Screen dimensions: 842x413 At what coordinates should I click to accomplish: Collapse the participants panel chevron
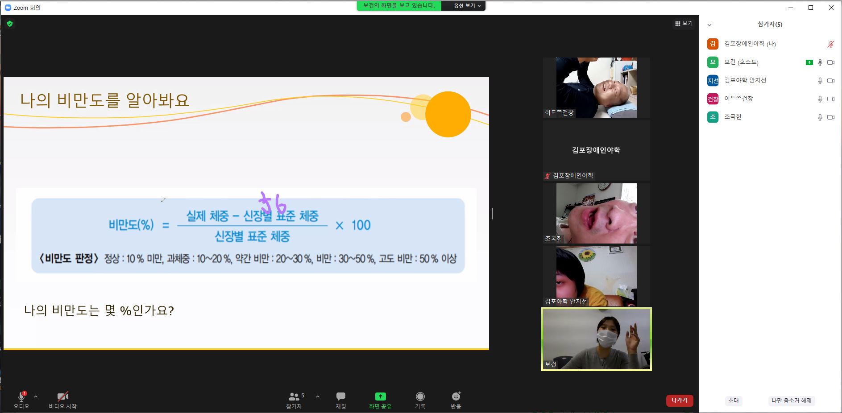pyautogui.click(x=709, y=25)
